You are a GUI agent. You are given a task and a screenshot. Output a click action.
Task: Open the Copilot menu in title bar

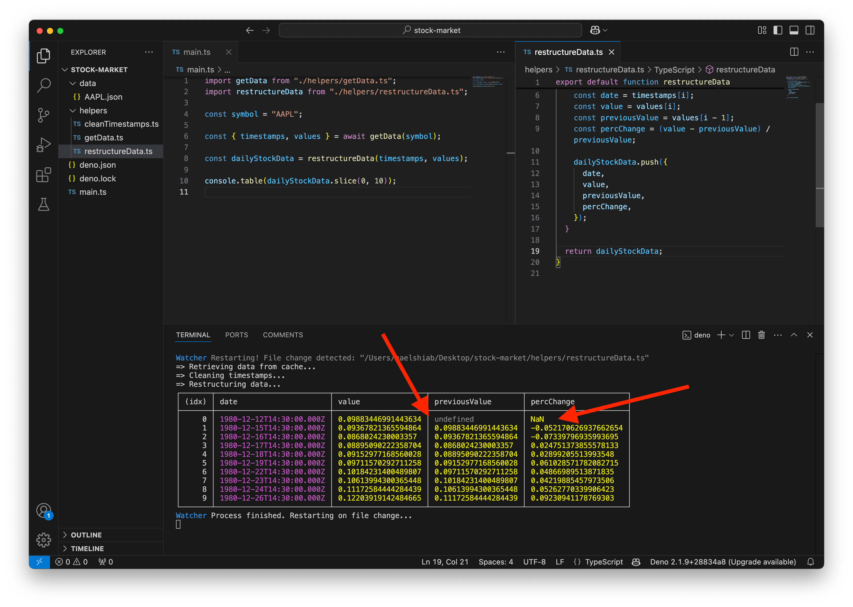pos(598,30)
